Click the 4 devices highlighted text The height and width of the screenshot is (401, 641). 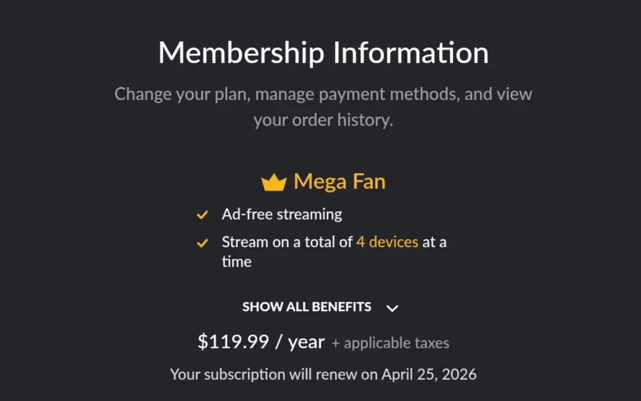tap(387, 242)
